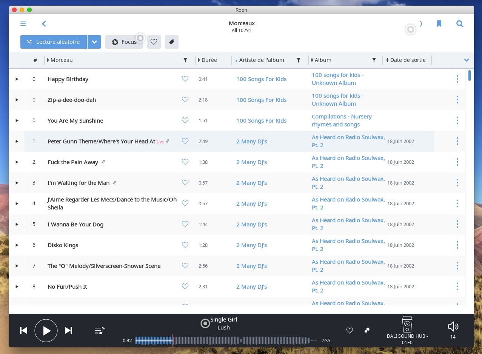Image resolution: width=482 pixels, height=354 pixels.
Task: Favorite the Zip-a-dee-doo-dah track
Action: (185, 100)
